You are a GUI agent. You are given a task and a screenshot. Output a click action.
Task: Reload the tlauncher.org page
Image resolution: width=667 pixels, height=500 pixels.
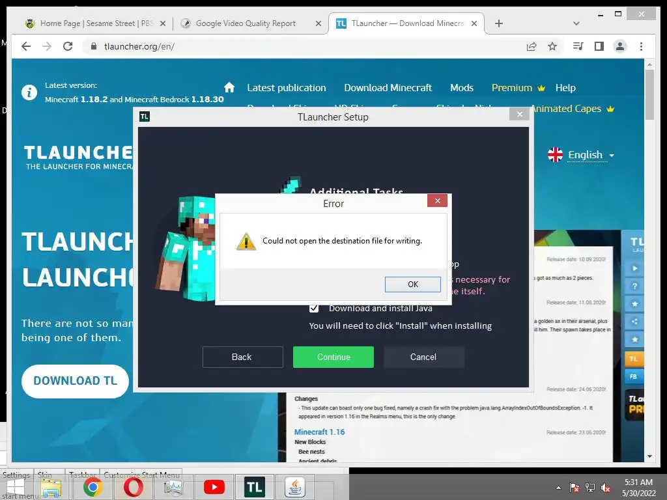tap(68, 46)
